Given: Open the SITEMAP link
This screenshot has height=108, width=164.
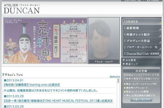Looking at the screenshot, I should point(153,1).
